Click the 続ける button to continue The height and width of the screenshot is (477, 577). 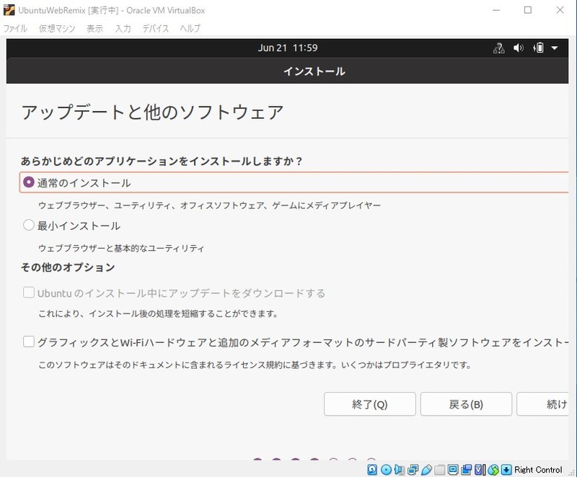(x=543, y=404)
